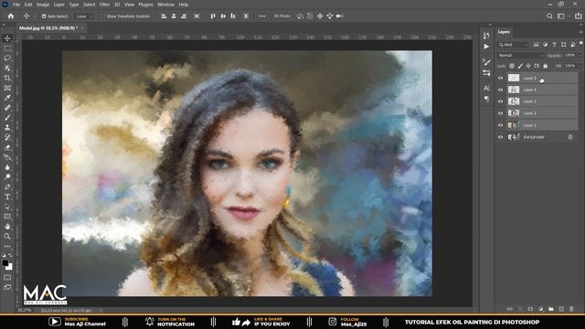
Task: Select the Horizontal Type tool
Action: click(x=7, y=197)
